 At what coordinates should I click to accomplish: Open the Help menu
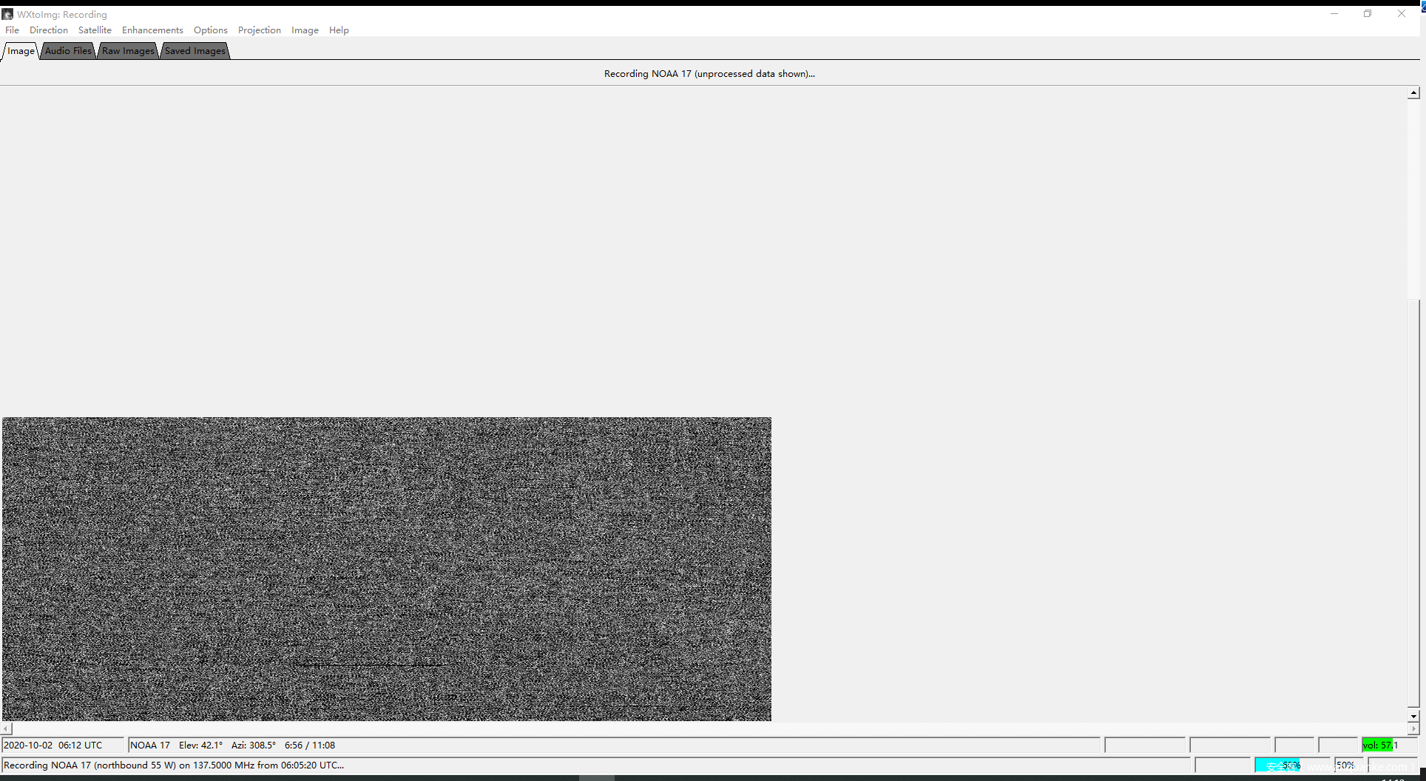point(339,30)
